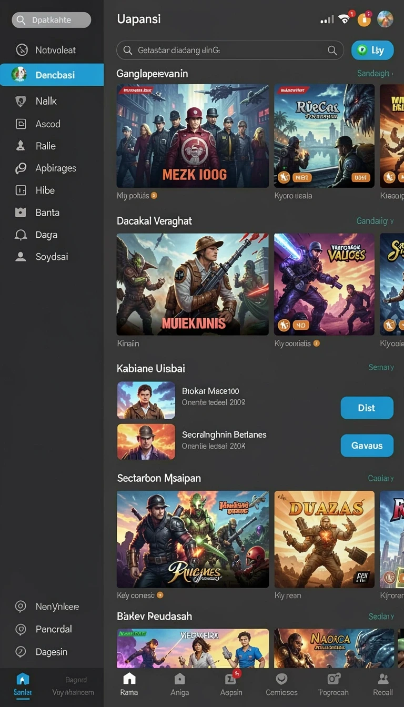Screen dimensions: 404x707
Task: Click the NenyNlcee sidebar icon
Action: 21,607
